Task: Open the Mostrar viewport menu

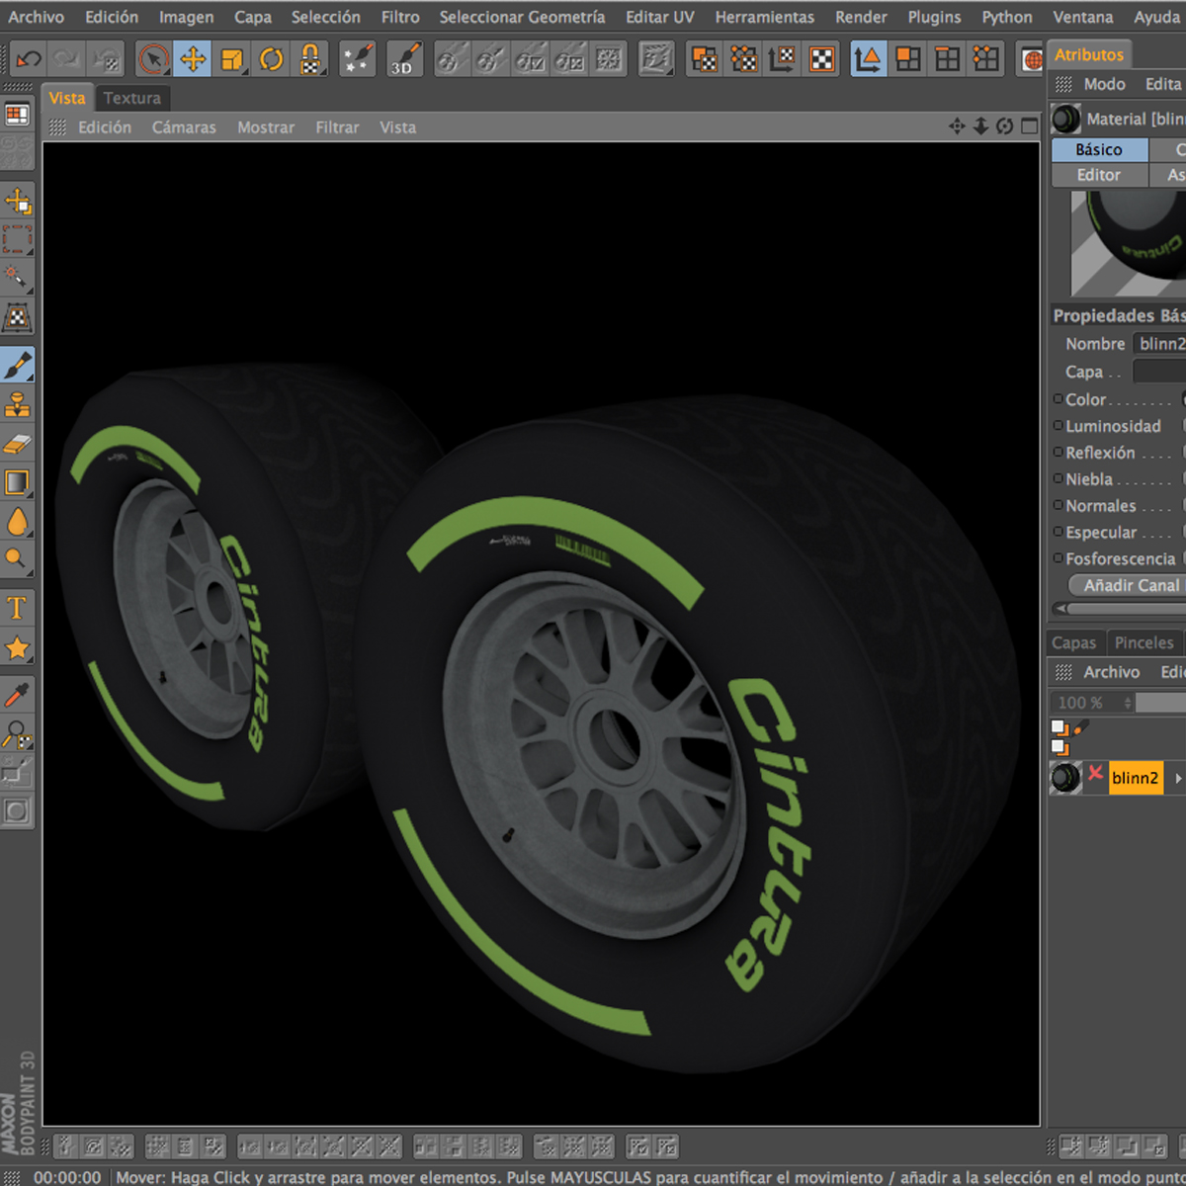Action: [x=266, y=127]
